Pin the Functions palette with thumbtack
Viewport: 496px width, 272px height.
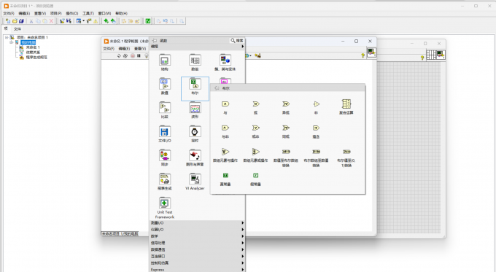(155, 41)
